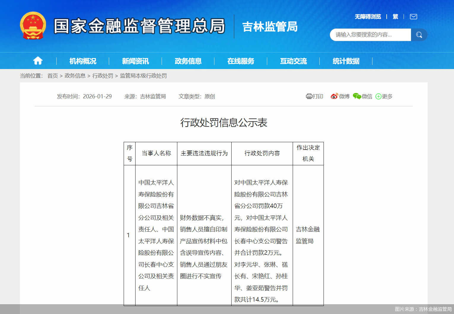This screenshot has width=454, height=314.
Task: Click 行政处罚 in the breadcrumb trail
Action: [103, 76]
